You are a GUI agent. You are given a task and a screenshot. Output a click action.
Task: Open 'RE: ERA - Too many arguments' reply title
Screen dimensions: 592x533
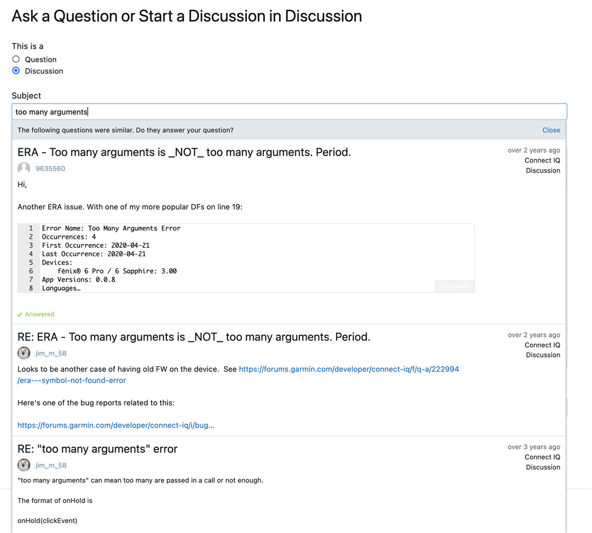click(x=194, y=337)
